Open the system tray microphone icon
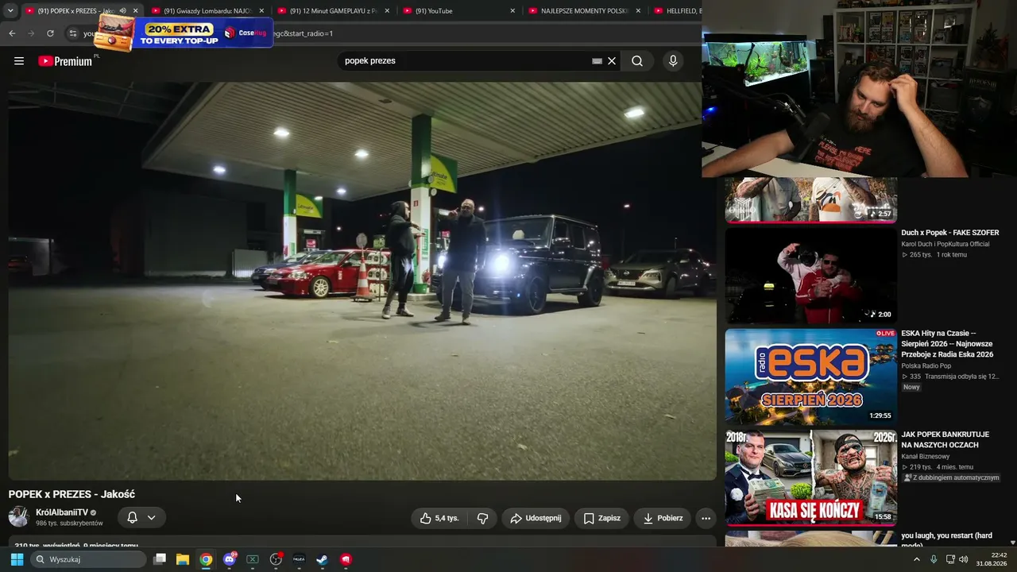 934,559
